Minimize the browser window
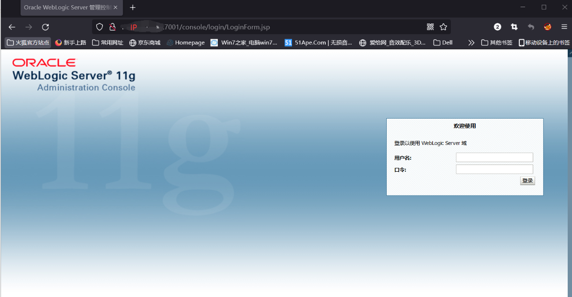This screenshot has width=572, height=297. pos(523,7)
